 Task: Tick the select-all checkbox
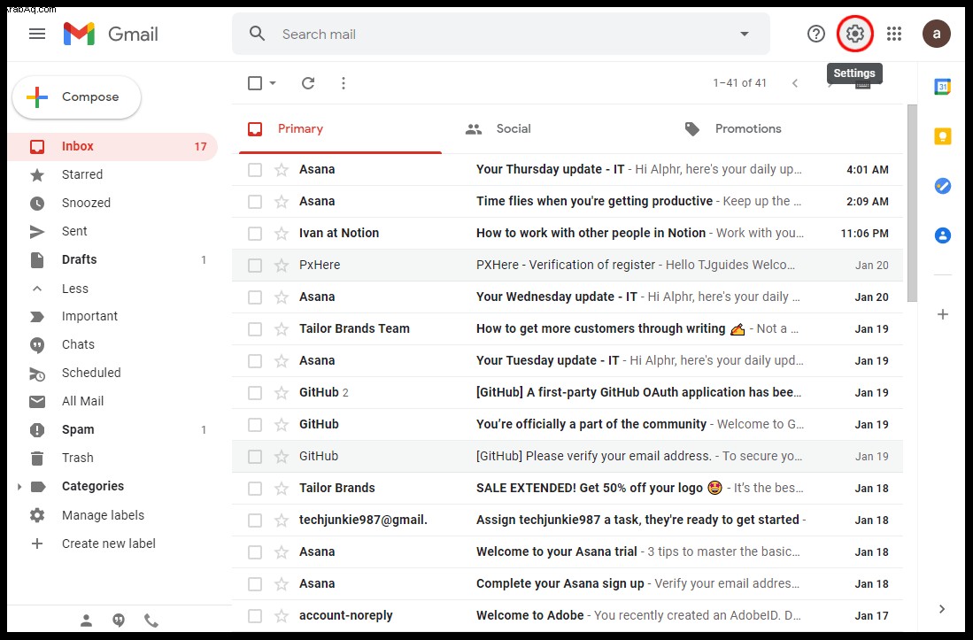pos(254,83)
